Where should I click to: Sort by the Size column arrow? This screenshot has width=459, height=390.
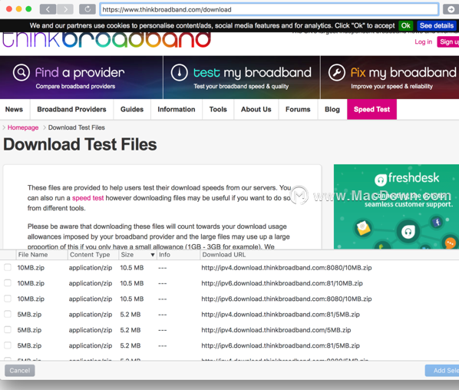click(153, 255)
